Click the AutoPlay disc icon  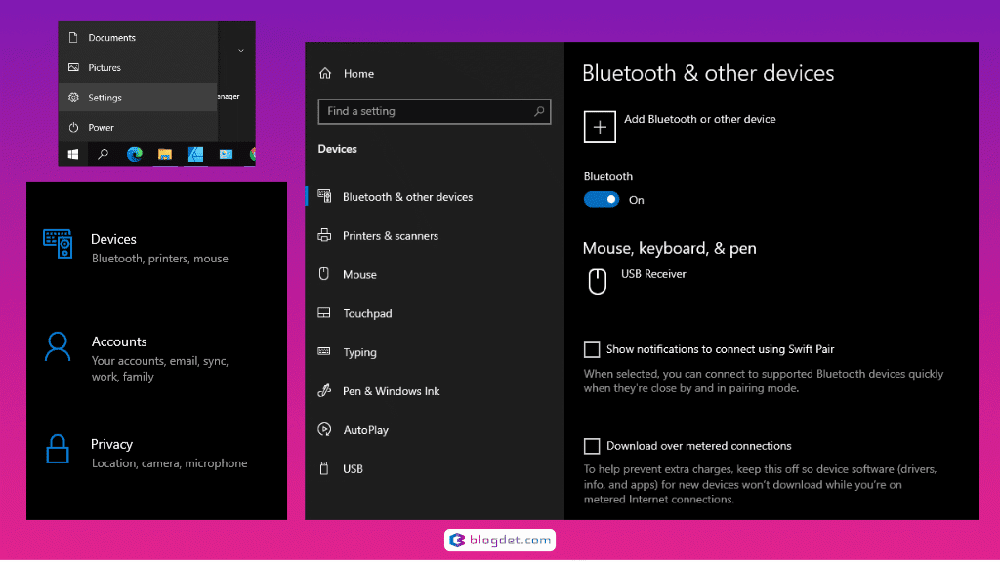pyautogui.click(x=324, y=429)
